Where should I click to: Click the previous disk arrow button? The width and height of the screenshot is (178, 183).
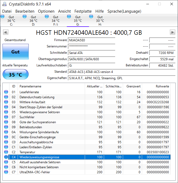click(6, 32)
